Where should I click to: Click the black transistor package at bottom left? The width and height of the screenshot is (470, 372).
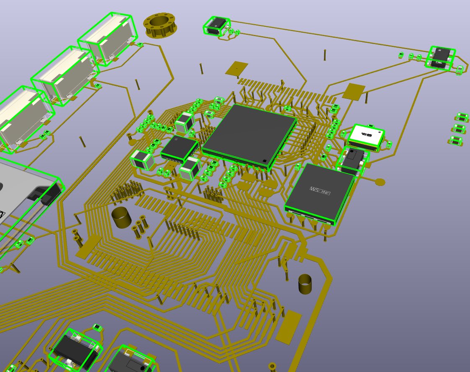[76, 349]
